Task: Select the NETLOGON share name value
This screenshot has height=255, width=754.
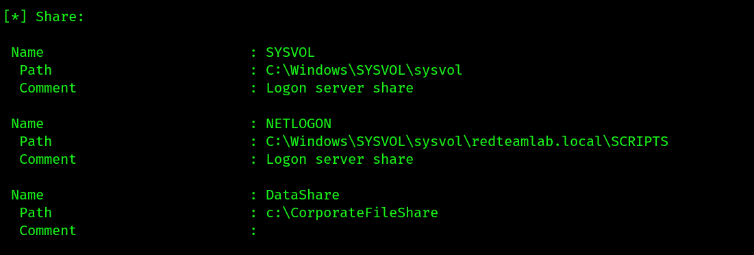Action: (x=299, y=123)
